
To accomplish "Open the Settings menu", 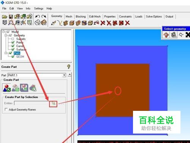I will 39,8.
